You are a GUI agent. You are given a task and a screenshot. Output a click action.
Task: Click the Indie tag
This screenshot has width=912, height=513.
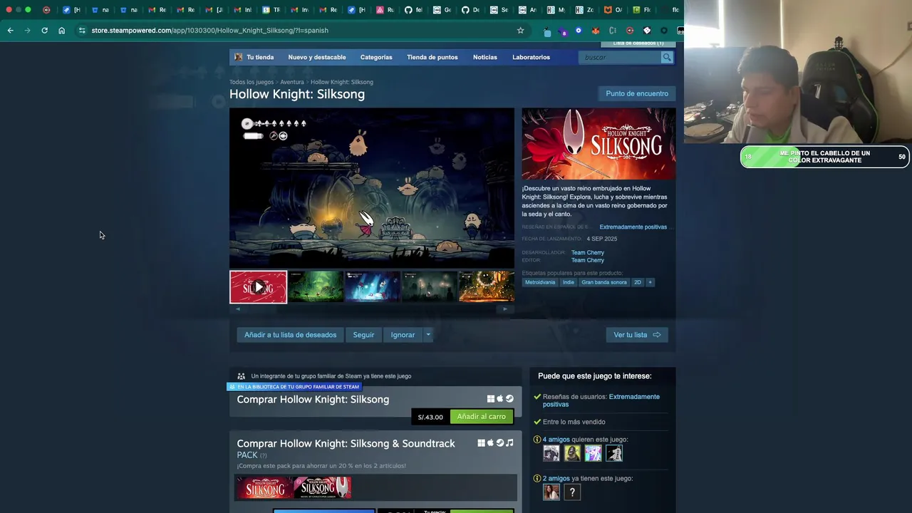(x=568, y=282)
